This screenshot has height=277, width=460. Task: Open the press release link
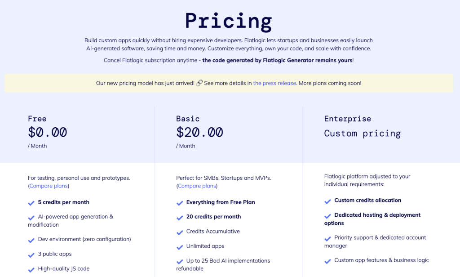point(274,83)
